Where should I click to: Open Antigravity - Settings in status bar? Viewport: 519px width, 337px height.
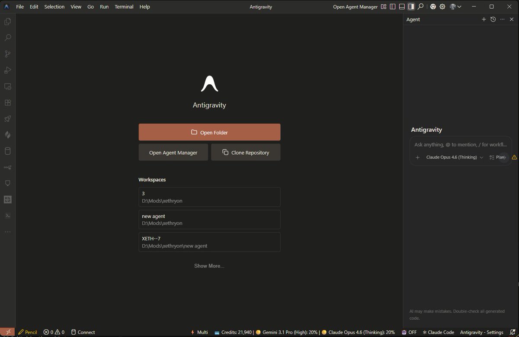pyautogui.click(x=481, y=332)
